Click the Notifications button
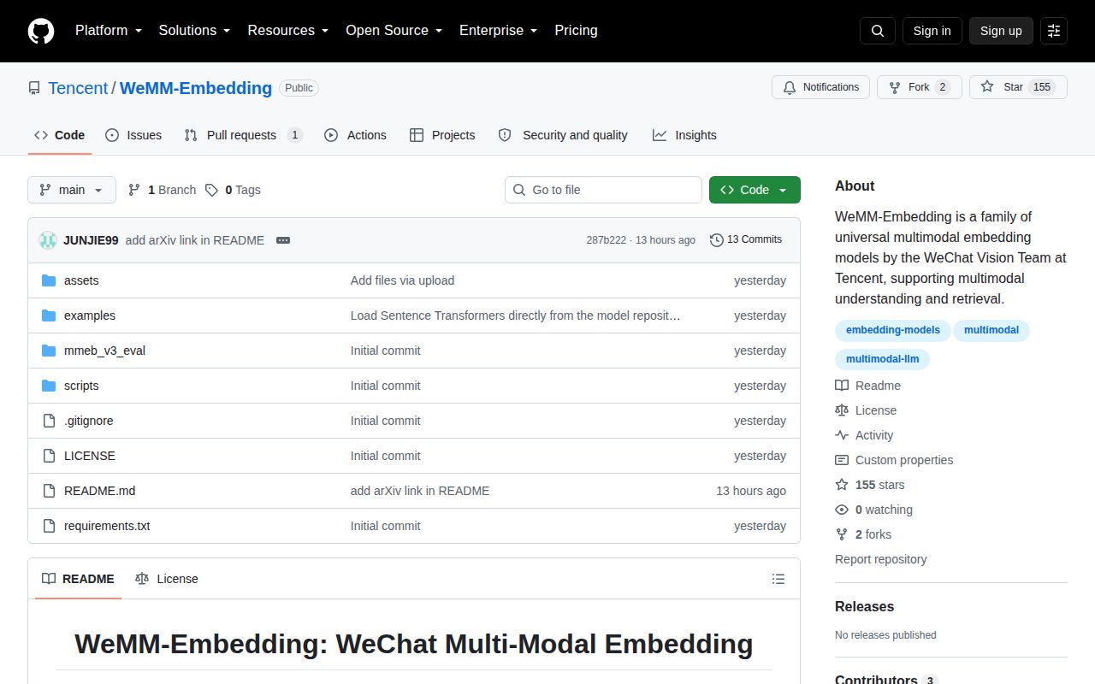Screen dimensions: 1095x684 pos(820,87)
